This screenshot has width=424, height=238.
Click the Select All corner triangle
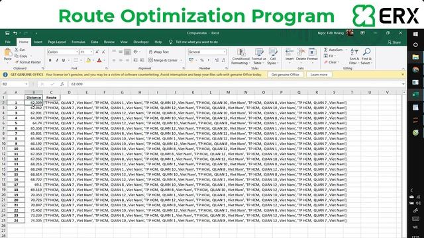coord(5,93)
